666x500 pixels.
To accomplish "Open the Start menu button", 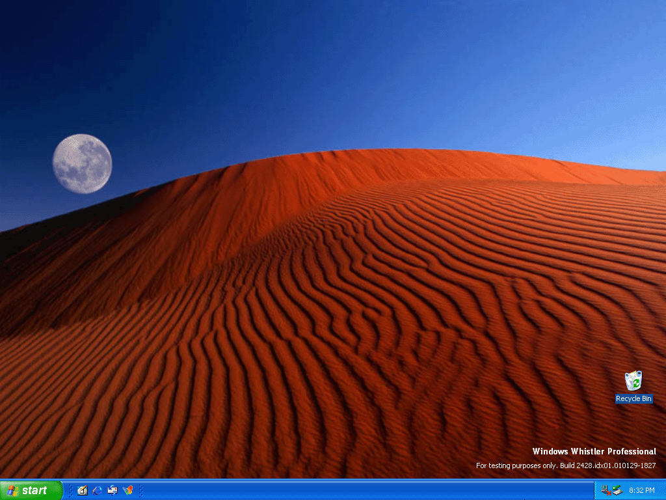I will click(x=31, y=490).
